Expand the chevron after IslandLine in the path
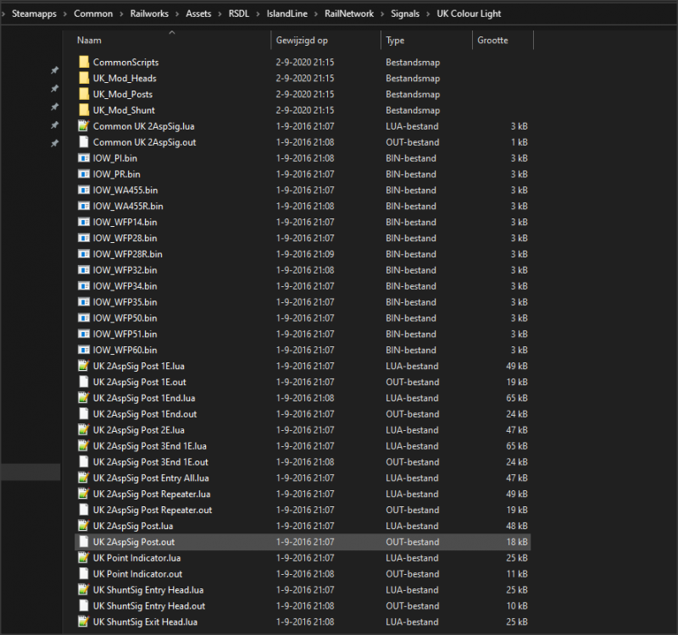678x635 pixels. (316, 14)
